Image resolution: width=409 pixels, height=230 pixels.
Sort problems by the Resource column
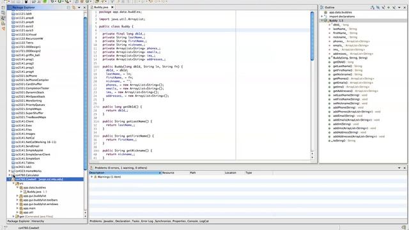[175, 173]
